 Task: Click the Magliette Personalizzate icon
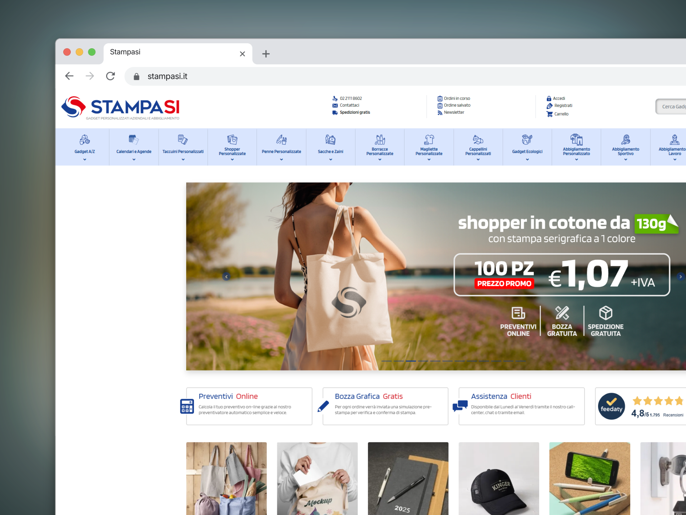[x=429, y=139]
